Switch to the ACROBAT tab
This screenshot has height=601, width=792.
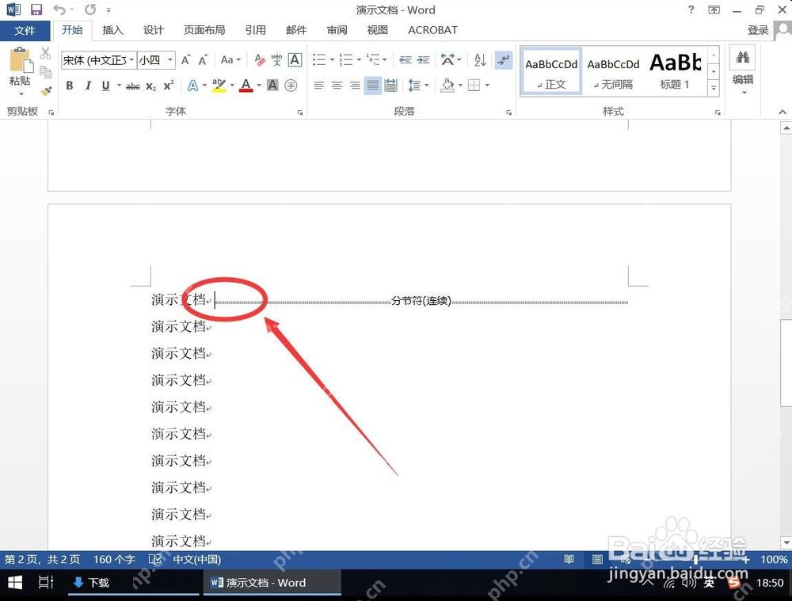(433, 30)
